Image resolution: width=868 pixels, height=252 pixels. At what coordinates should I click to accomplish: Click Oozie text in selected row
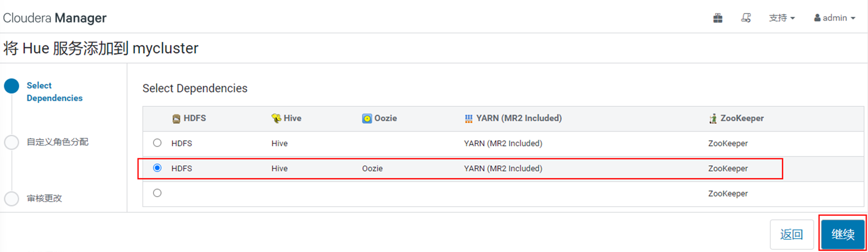372,169
